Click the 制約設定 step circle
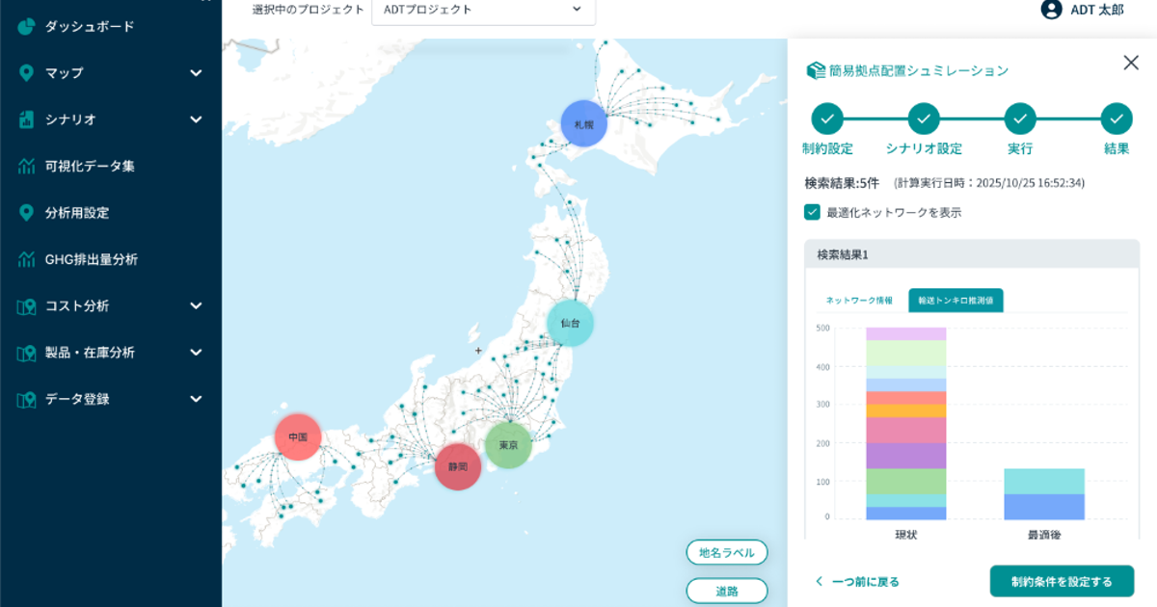Image resolution: width=1157 pixels, height=607 pixels. (827, 119)
